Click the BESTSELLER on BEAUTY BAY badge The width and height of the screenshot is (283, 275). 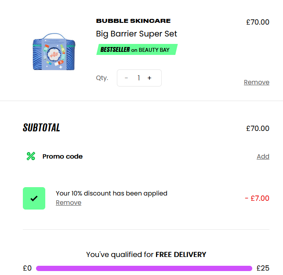pyautogui.click(x=136, y=50)
